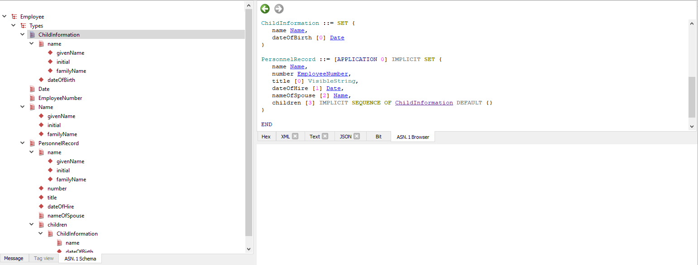The image size is (698, 265).
Task: Collapse the children node in PersonnelRecord
Action: click(x=32, y=225)
